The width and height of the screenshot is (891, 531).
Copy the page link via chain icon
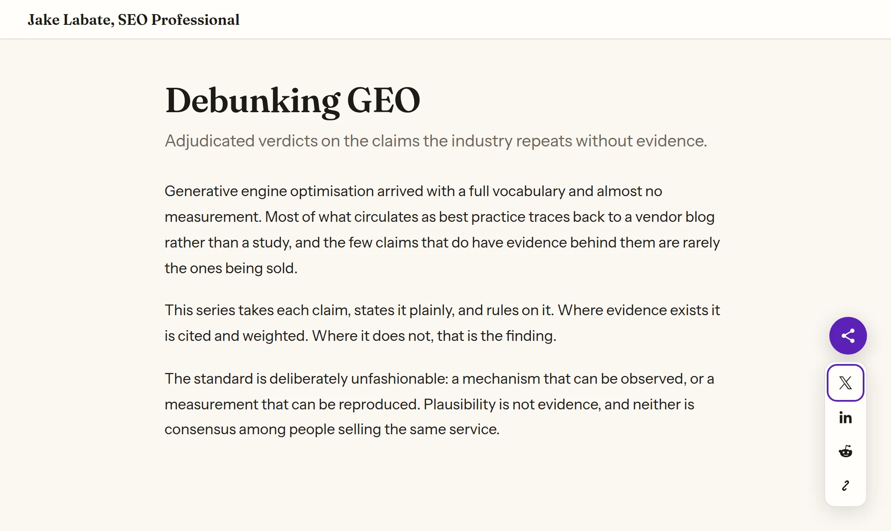coord(845,486)
